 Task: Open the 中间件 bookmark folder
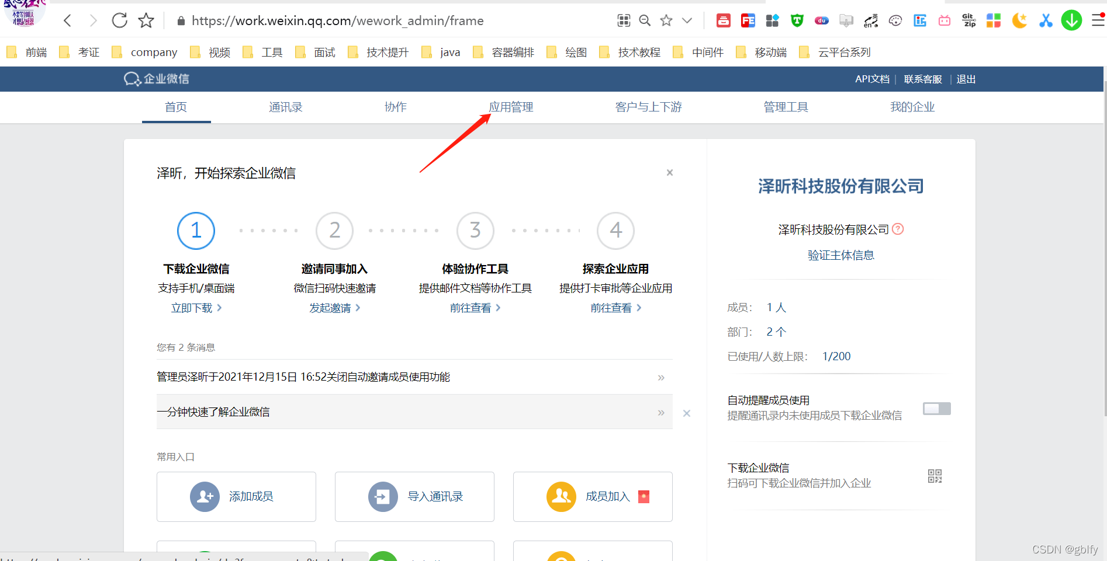click(x=698, y=53)
